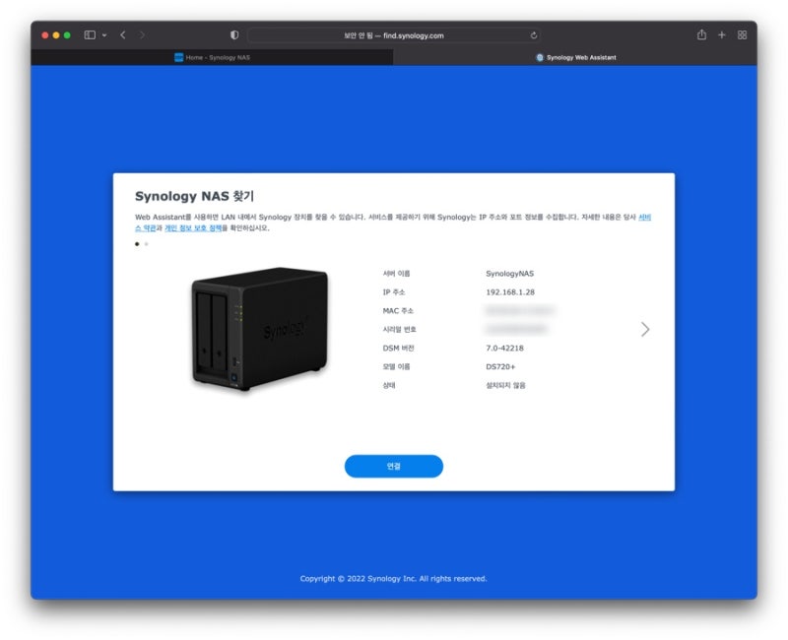The image size is (788, 640).
Task: Click the IP address 192.168.1.28
Action: coord(510,291)
